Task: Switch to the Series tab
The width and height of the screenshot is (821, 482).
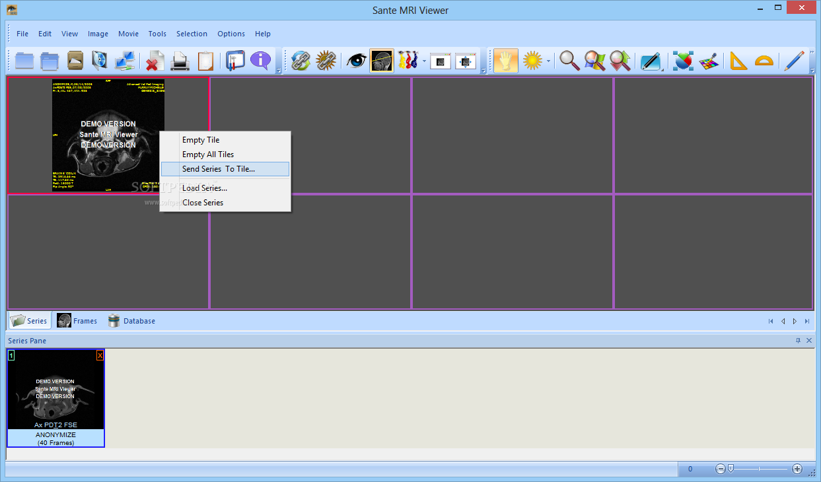Action: pyautogui.click(x=29, y=321)
